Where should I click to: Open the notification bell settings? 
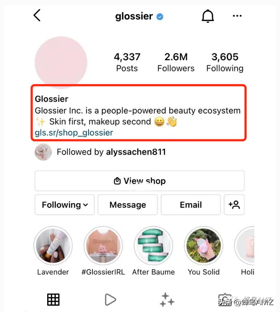(x=208, y=16)
